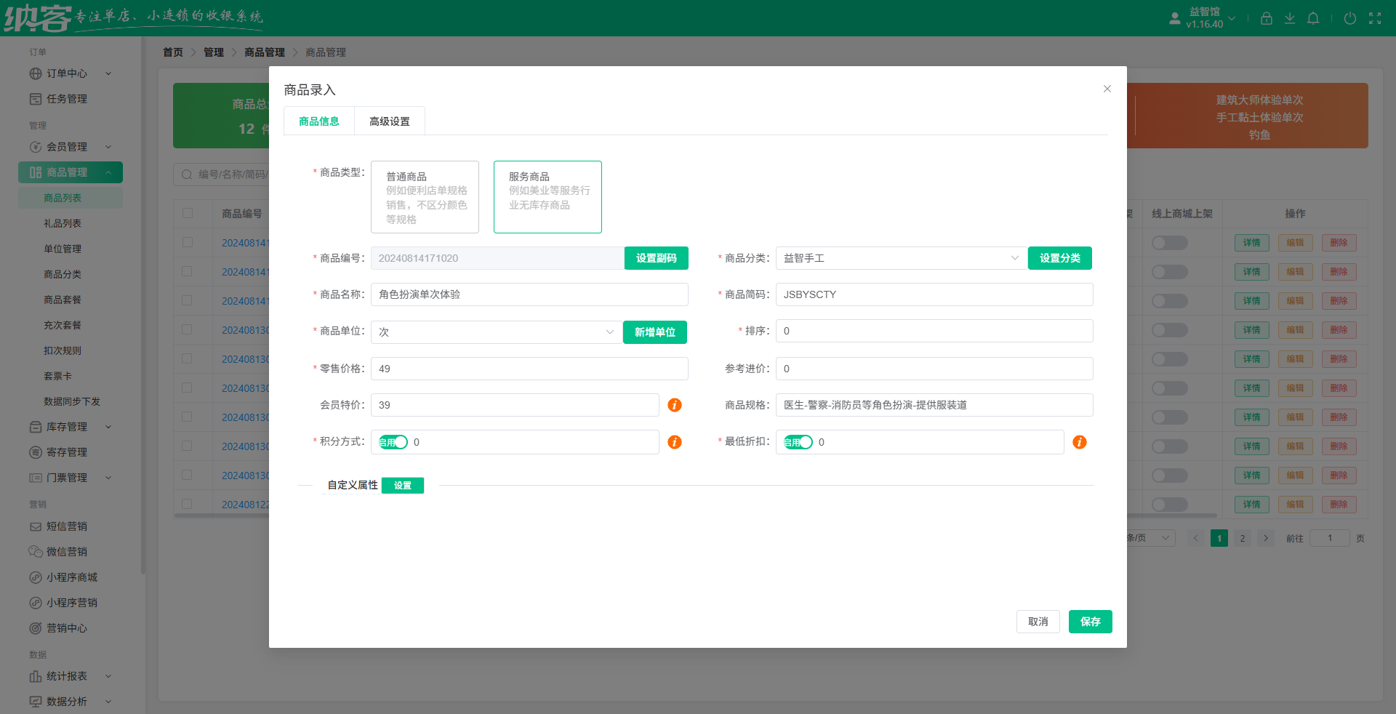Click the download icon in top header
Viewport: 1396px width, 714px height.
pos(1290,18)
